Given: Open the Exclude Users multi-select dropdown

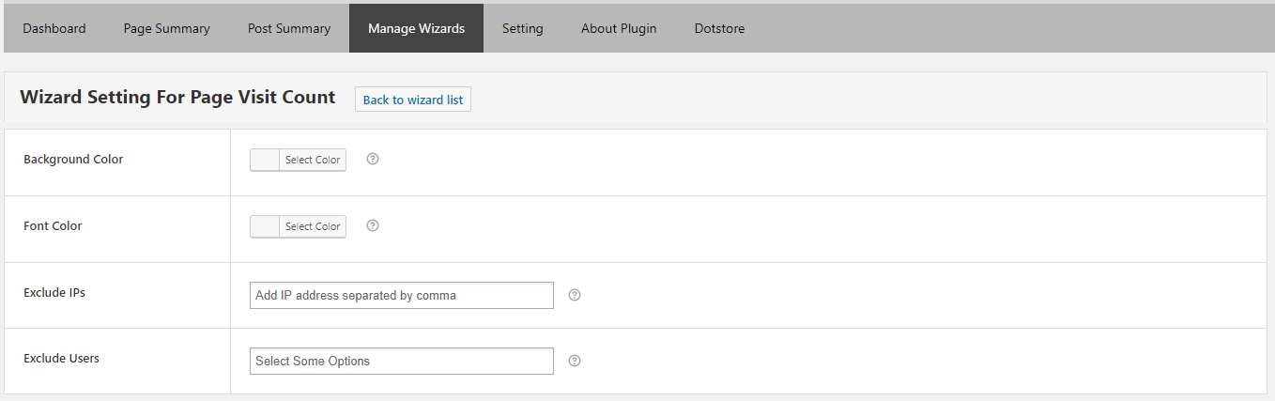Looking at the screenshot, I should click(x=402, y=361).
